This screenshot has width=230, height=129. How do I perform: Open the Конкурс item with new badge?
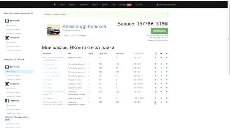coord(125,5)
